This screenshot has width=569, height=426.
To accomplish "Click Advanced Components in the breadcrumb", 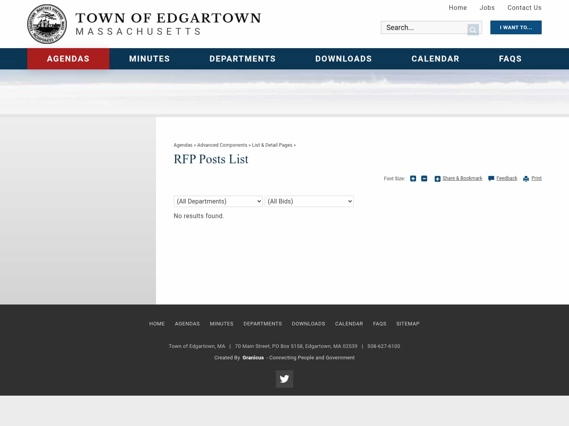I will point(222,145).
